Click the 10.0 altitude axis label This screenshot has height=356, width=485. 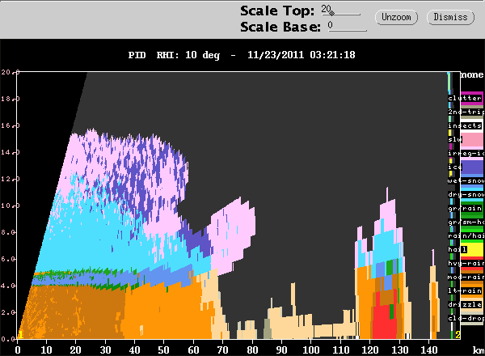coord(9,206)
